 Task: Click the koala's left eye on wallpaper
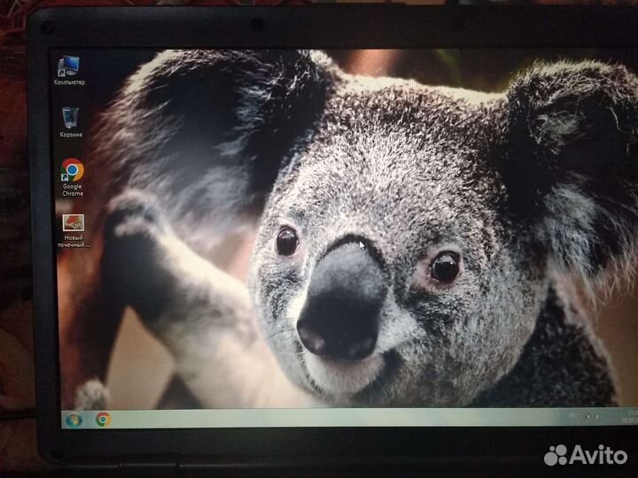click(x=286, y=241)
